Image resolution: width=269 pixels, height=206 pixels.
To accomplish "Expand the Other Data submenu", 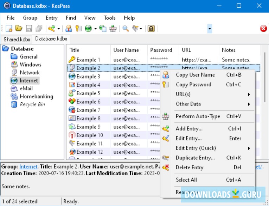I will pyautogui.click(x=208, y=104).
